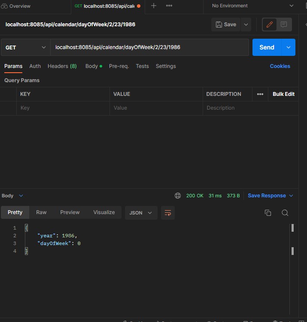Click the Key input cell
Image resolution: width=307 pixels, height=322 pixels.
[x=63, y=108]
